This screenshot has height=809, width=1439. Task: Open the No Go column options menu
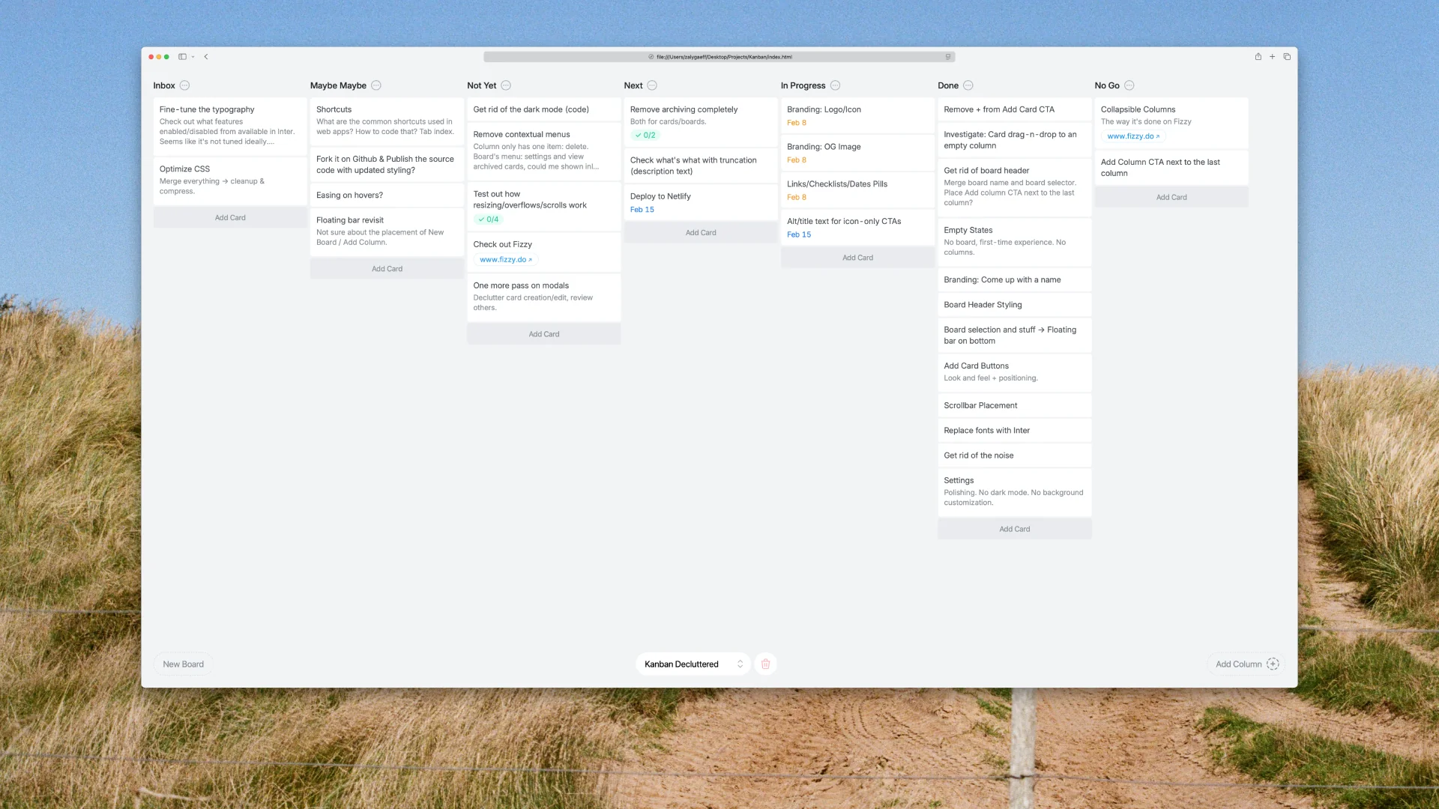click(x=1129, y=85)
